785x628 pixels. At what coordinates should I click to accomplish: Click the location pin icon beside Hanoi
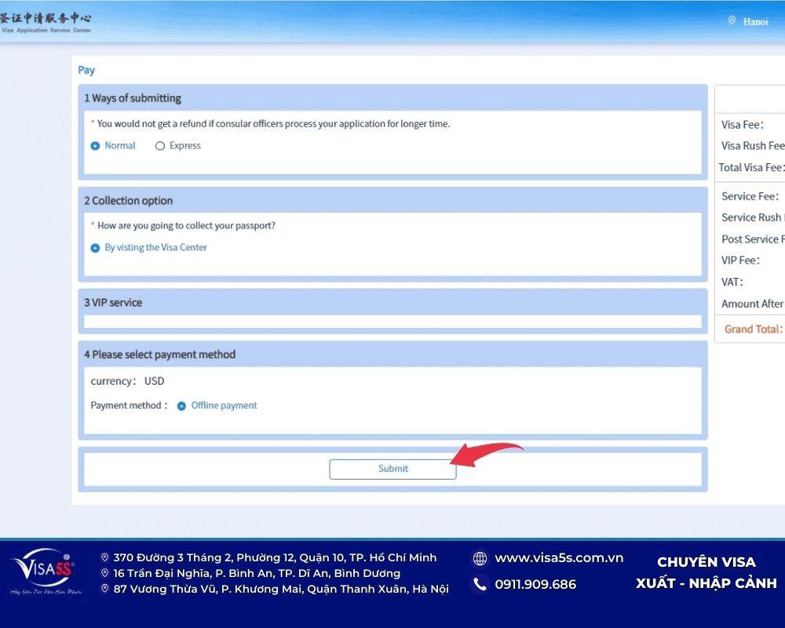[x=732, y=21]
